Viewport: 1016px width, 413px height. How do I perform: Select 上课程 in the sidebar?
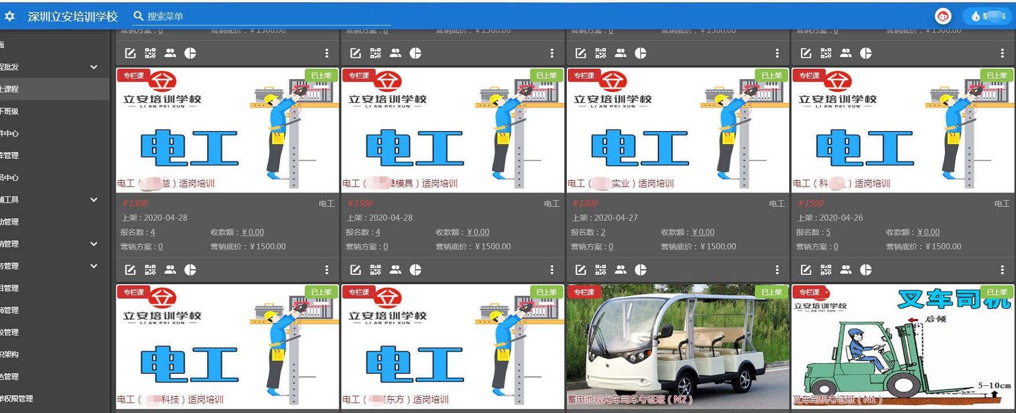(x=54, y=89)
